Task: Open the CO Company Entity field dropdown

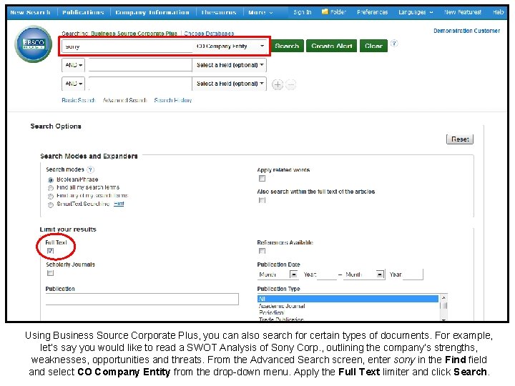Action: tap(230, 46)
